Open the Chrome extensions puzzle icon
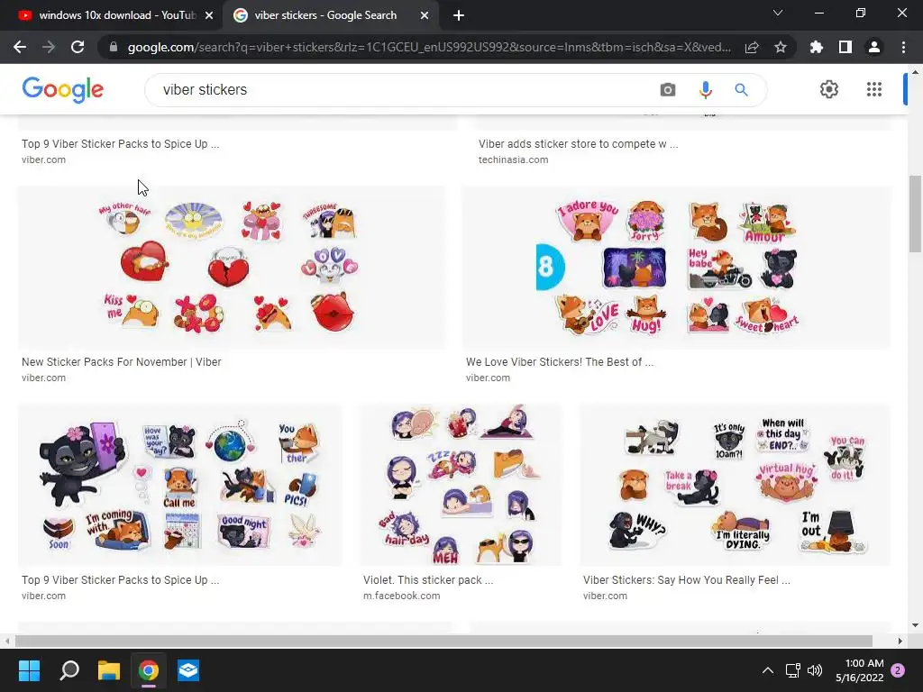Viewport: 923px width, 692px height. [817, 47]
